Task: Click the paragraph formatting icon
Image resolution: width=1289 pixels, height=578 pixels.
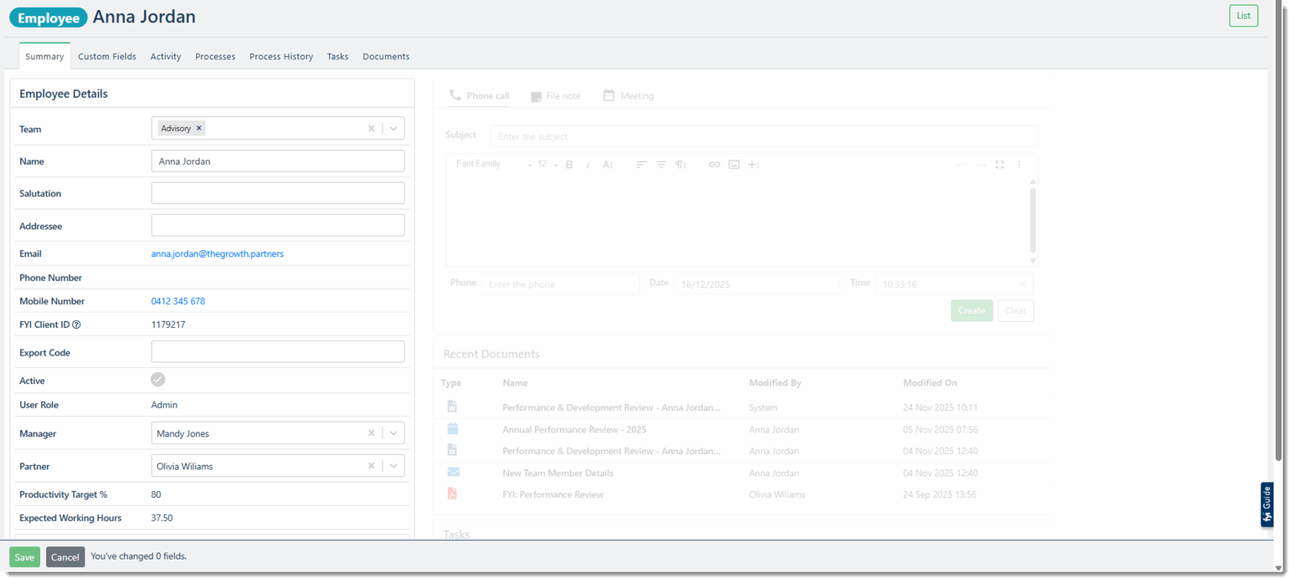Action: point(680,164)
